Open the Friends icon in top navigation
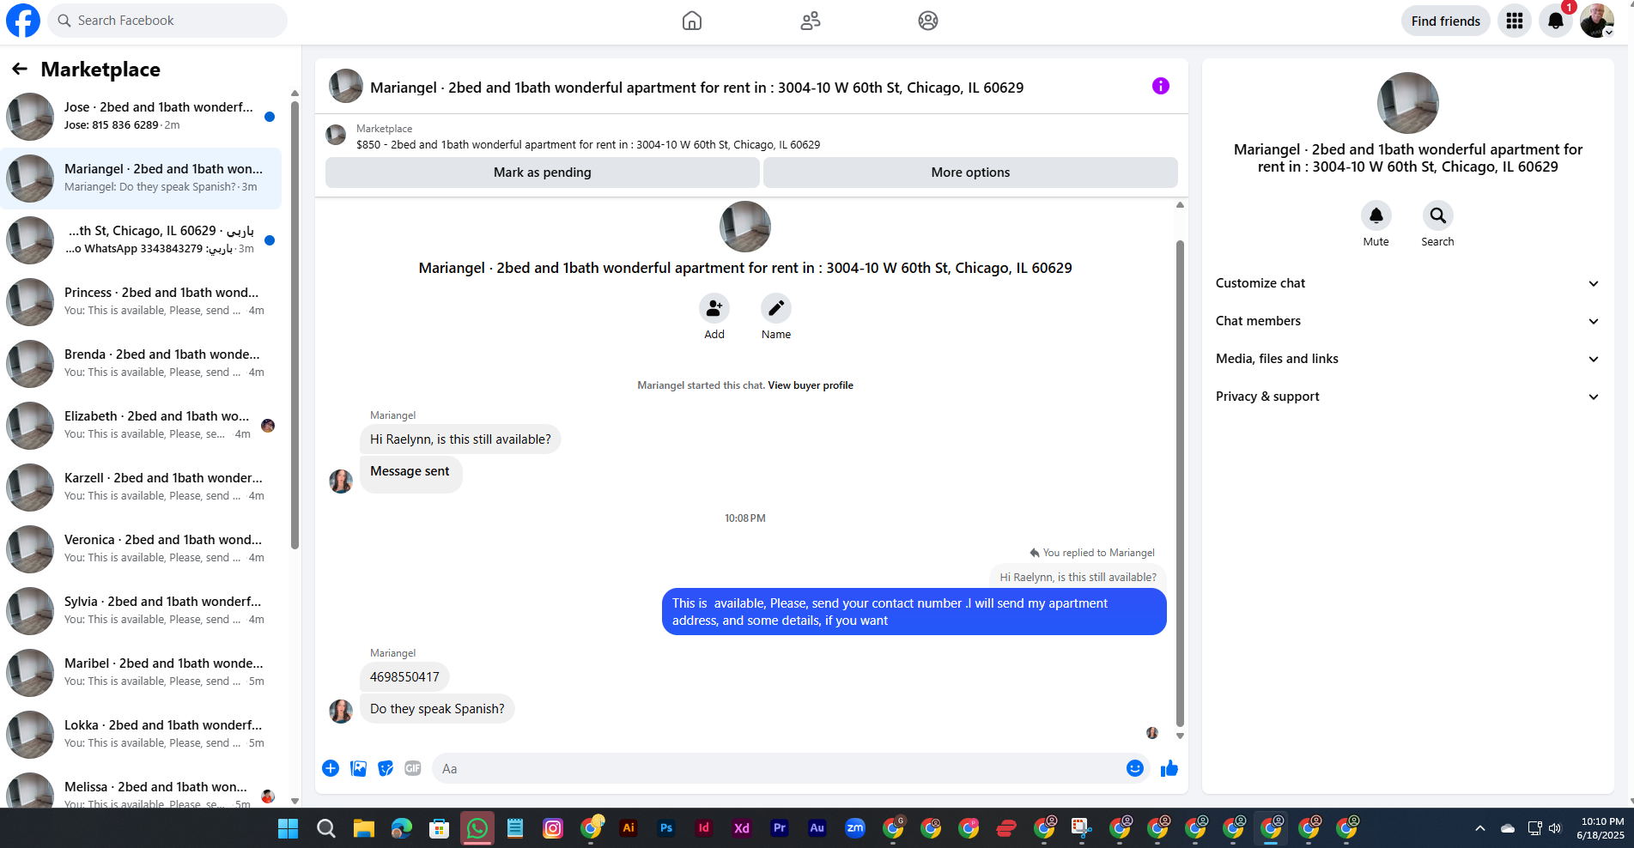This screenshot has height=848, width=1634. click(811, 21)
